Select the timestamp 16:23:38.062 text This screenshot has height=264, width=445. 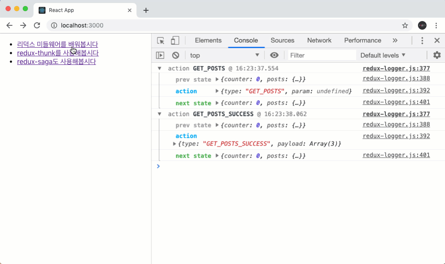pyautogui.click(x=285, y=114)
